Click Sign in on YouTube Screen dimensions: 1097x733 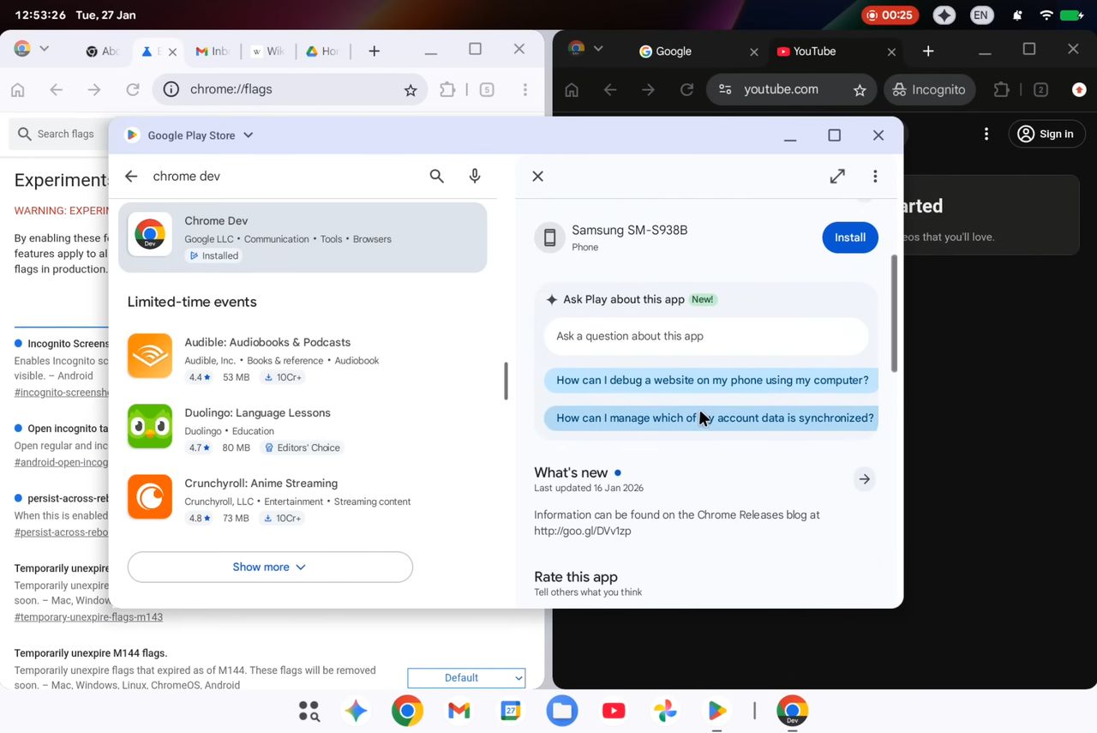tap(1046, 134)
